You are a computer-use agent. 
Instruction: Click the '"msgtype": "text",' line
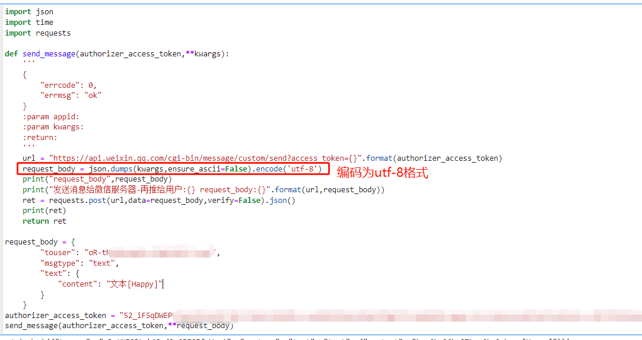(x=80, y=263)
